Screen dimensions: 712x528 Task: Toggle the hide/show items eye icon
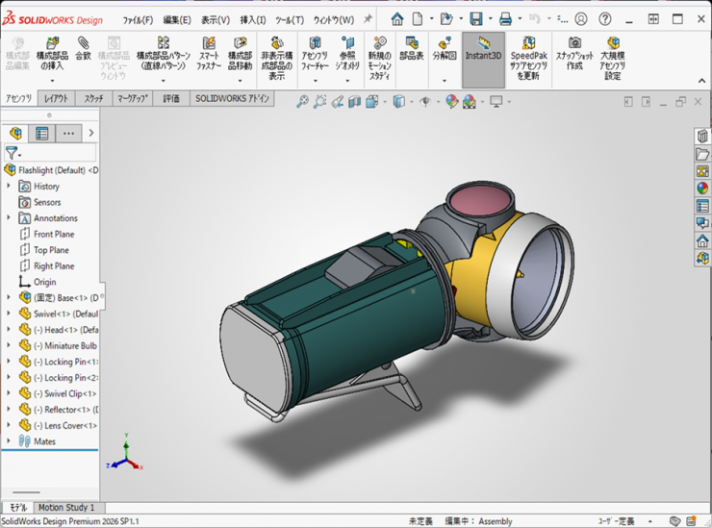coord(424,102)
